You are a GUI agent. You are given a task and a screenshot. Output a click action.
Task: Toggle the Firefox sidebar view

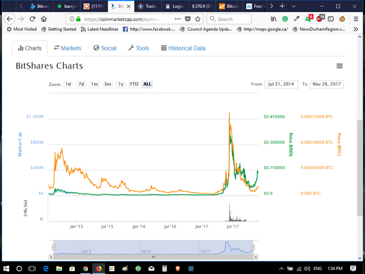click(331, 19)
